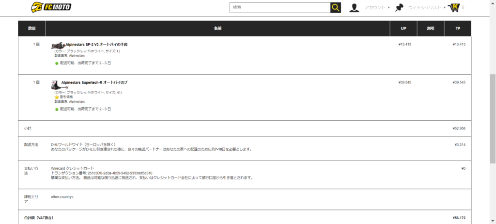Select the payment fee ¥0

click(464, 169)
